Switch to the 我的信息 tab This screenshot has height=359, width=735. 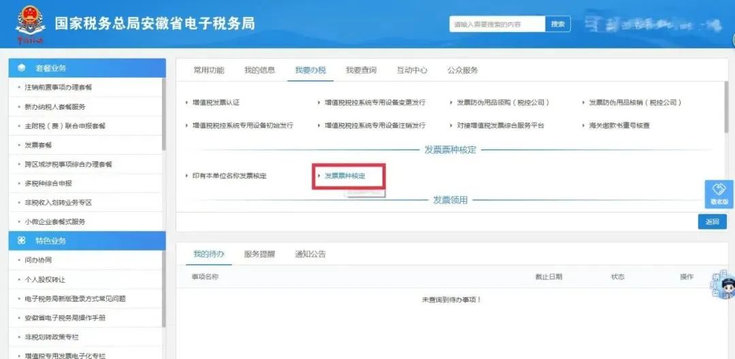click(x=260, y=70)
